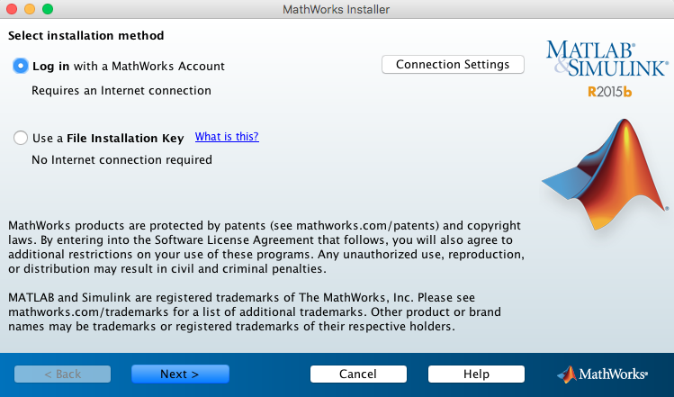Click the 'Use a File Installation Key' label
The height and width of the screenshot is (397, 674).
(x=108, y=139)
